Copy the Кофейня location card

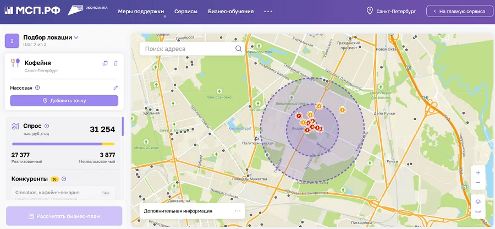point(105,63)
